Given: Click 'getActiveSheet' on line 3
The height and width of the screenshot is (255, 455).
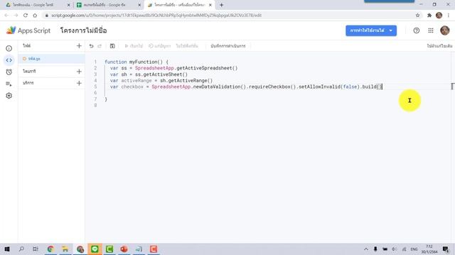Looking at the screenshot, I should [x=163, y=74].
